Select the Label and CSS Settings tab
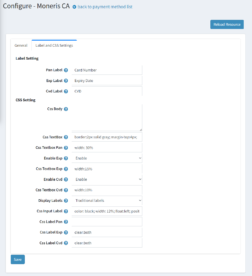The width and height of the screenshot is (252, 276). (54, 45)
